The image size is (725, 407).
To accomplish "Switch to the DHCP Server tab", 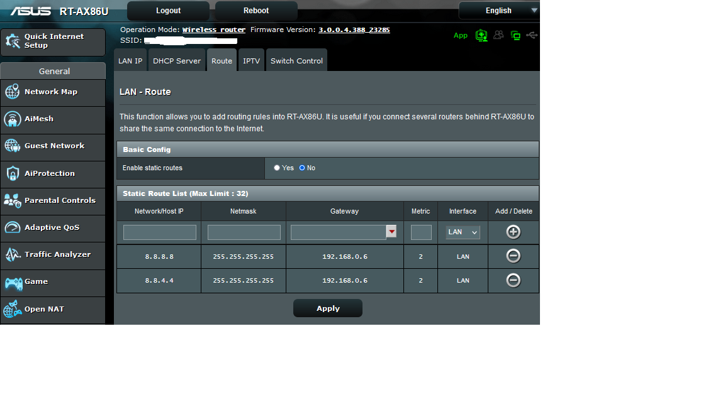I will click(x=177, y=61).
